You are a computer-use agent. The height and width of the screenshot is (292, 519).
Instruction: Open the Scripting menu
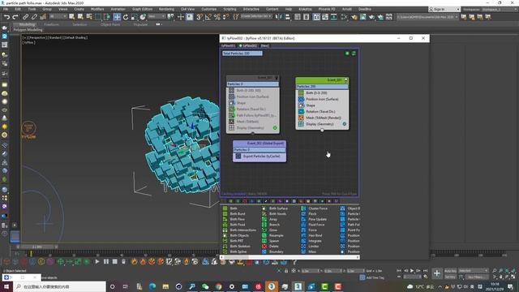pos(229,9)
